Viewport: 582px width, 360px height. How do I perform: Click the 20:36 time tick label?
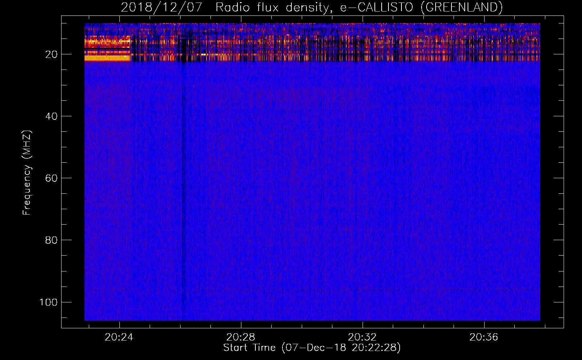pyautogui.click(x=484, y=337)
